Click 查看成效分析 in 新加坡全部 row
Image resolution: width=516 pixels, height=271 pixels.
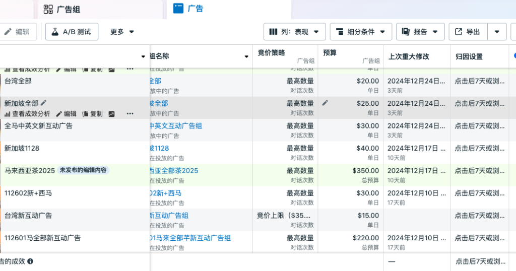pyautogui.click(x=27, y=114)
